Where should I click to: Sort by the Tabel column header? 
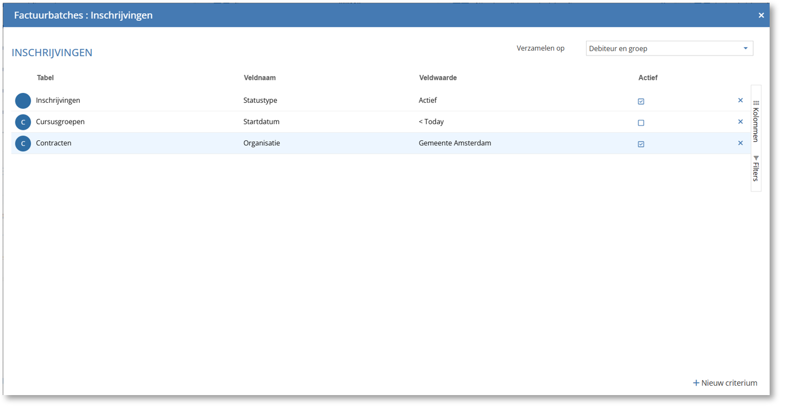[45, 78]
